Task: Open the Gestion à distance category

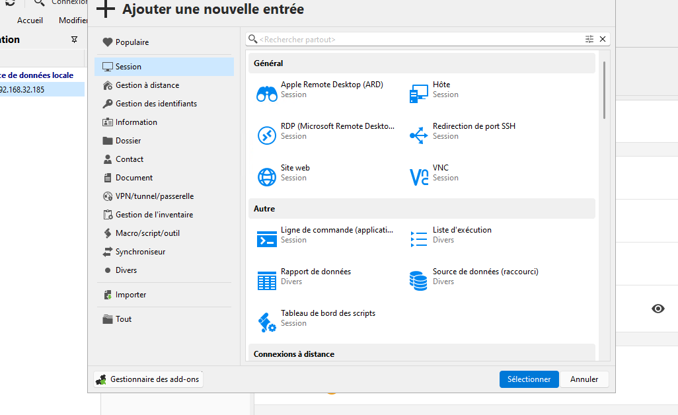Action: (x=147, y=85)
